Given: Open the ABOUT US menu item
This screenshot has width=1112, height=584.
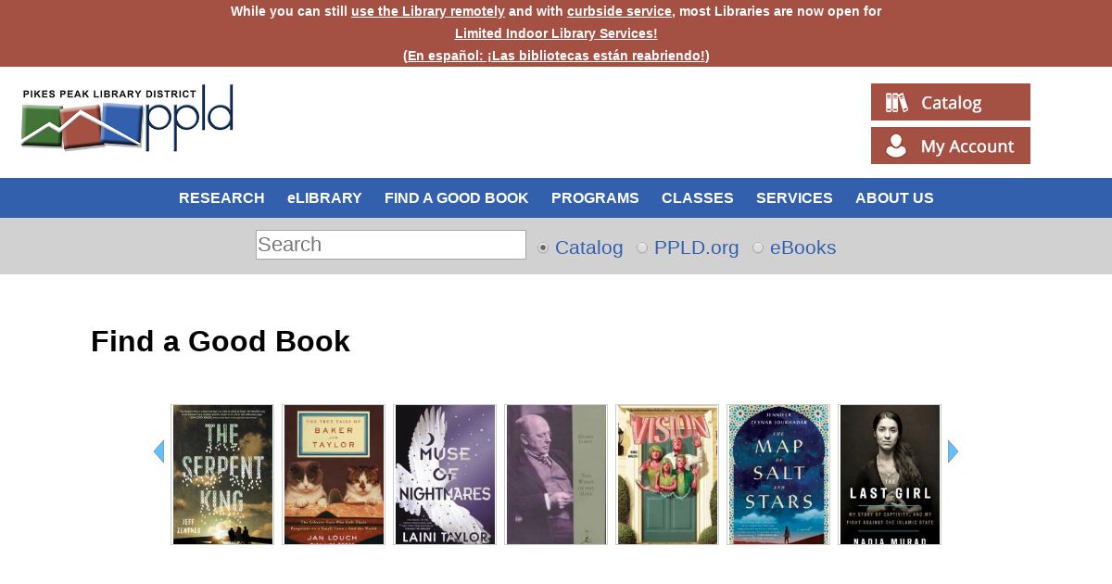Looking at the screenshot, I should tap(894, 198).
